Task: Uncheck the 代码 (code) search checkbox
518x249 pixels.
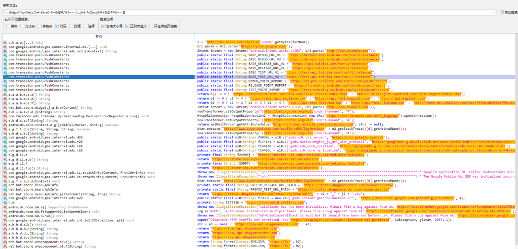Action: (57, 26)
